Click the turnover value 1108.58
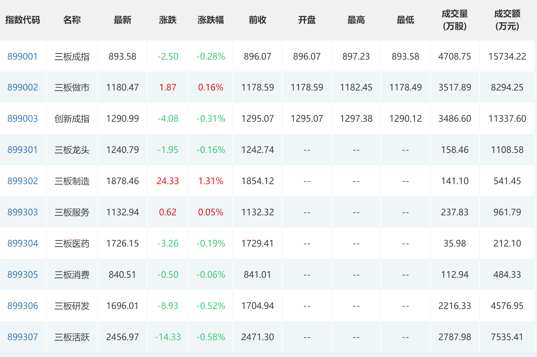This screenshot has height=357, width=537. tap(507, 150)
